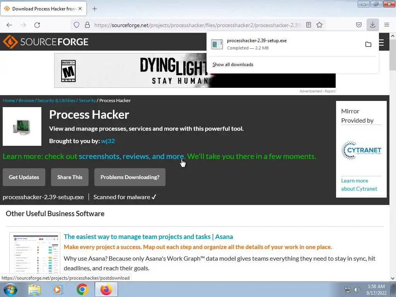Launch Windows Media Player from taskbar
This screenshot has height=297, width=396.
tap(58, 289)
